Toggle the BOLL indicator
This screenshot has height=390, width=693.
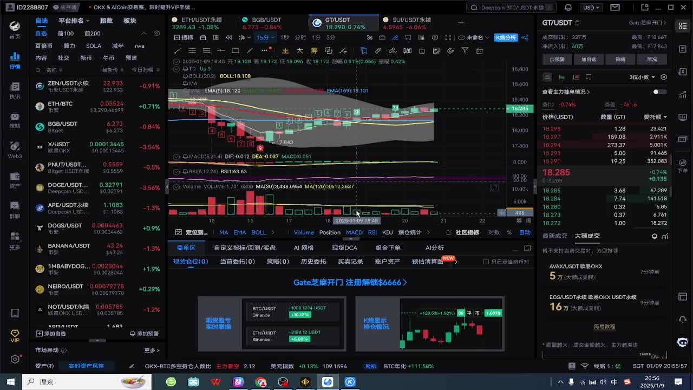(x=258, y=232)
